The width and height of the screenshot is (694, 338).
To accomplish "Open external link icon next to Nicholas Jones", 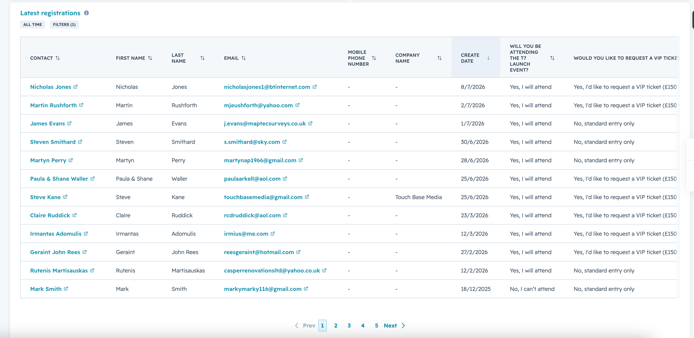I will coord(75,87).
